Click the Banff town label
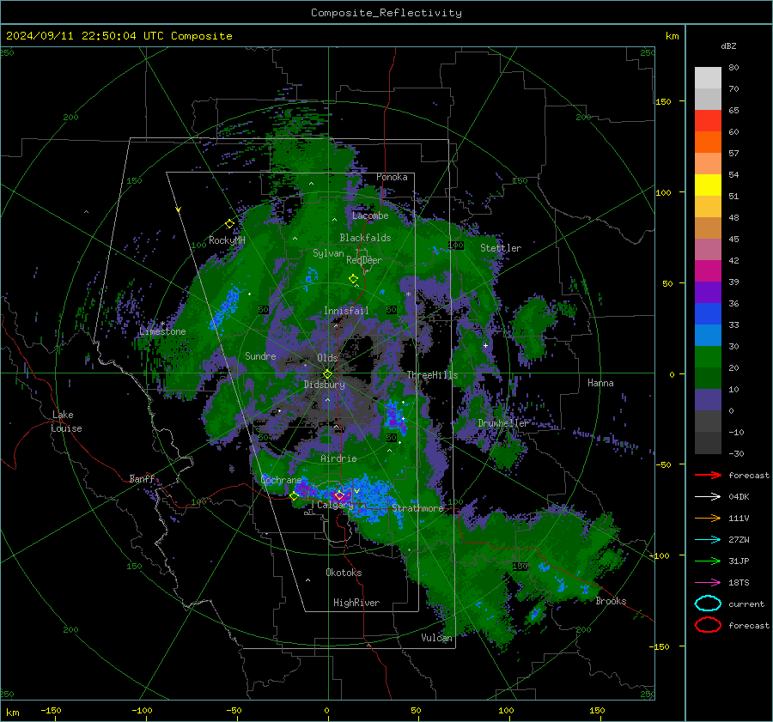The height and width of the screenshot is (722, 773). click(142, 479)
